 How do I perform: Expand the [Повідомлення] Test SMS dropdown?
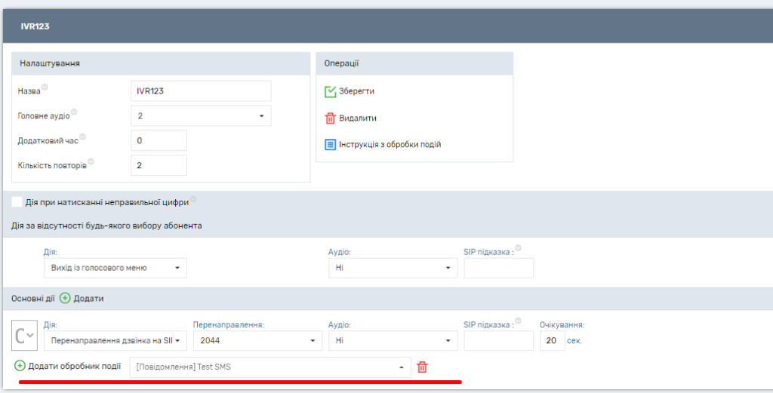(x=270, y=367)
